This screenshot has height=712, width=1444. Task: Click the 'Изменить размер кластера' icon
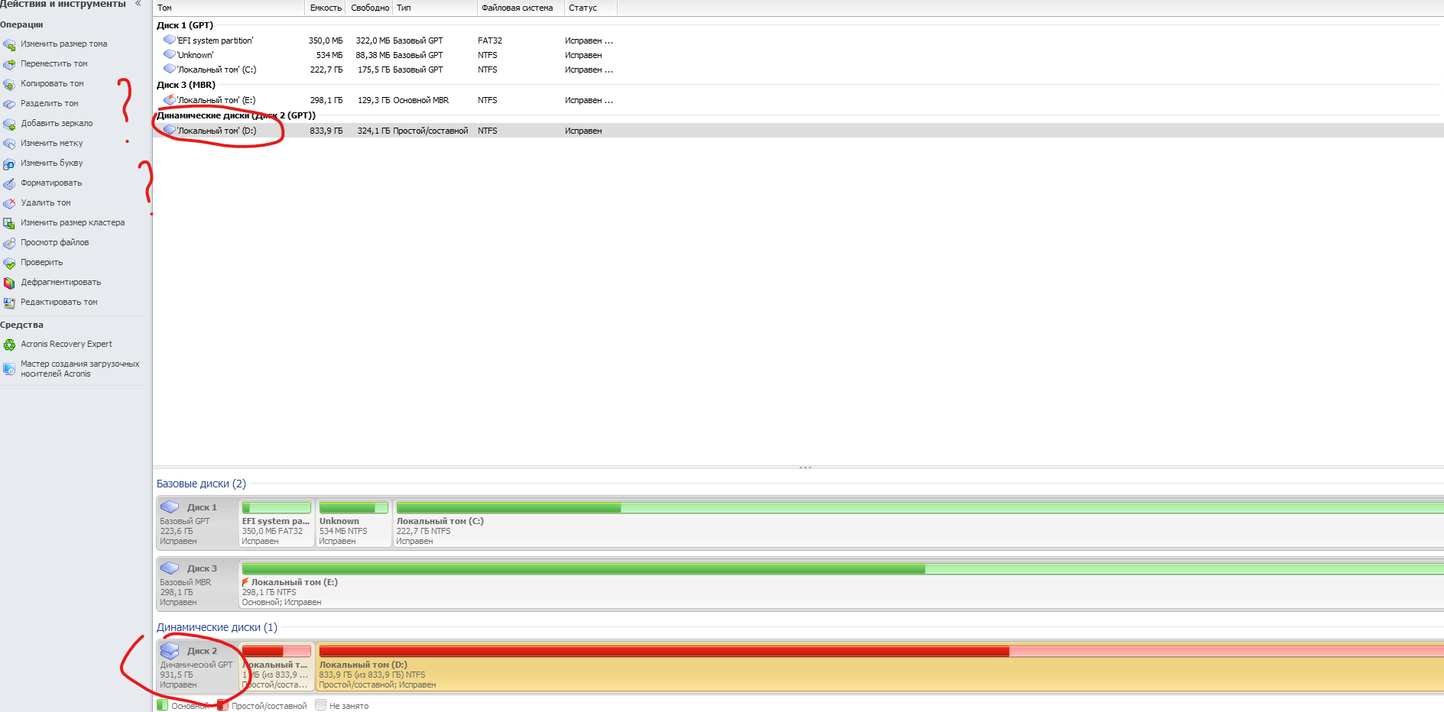coord(9,223)
